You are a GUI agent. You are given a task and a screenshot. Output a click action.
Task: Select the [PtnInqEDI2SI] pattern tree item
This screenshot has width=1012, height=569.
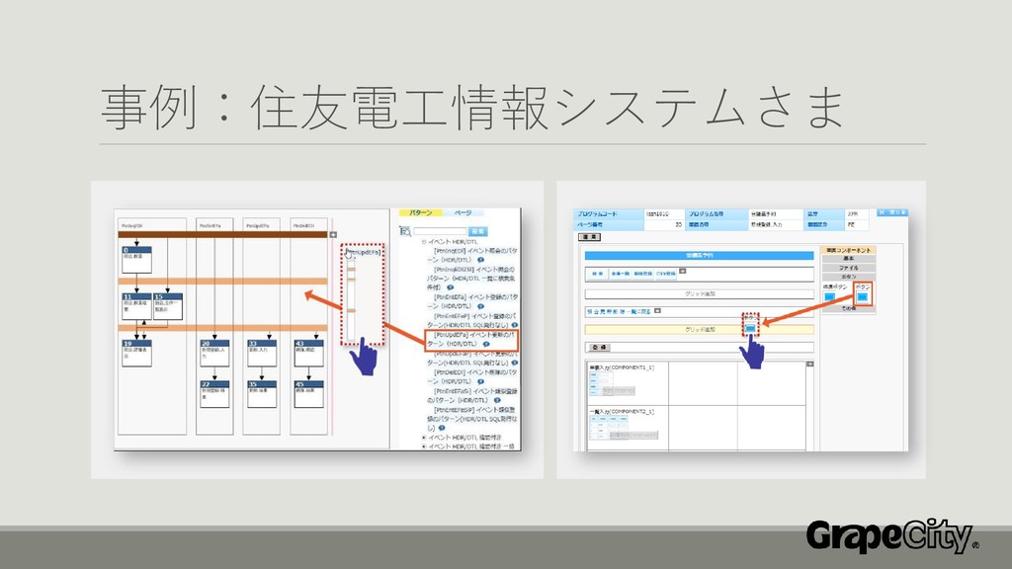472,278
